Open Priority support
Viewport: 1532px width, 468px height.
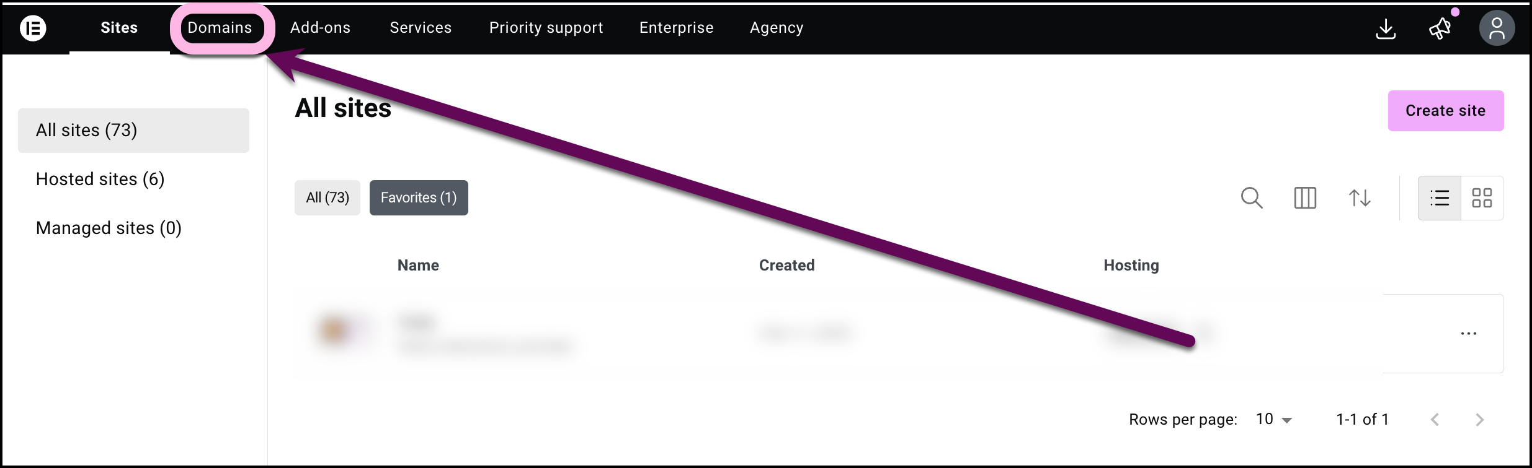pos(546,27)
